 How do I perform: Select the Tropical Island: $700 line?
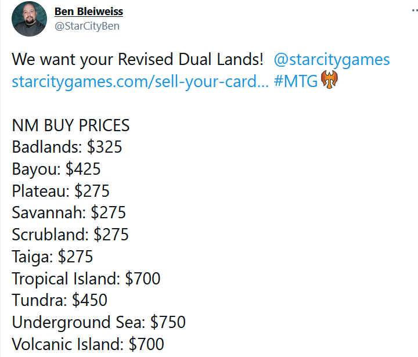86,279
